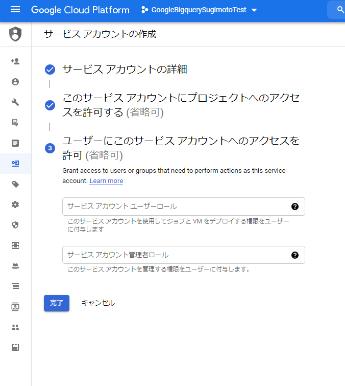Open the groups people sidebar icon
Image resolution: width=345 pixels, height=386 pixels.
(15, 327)
